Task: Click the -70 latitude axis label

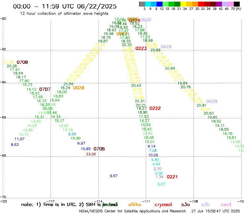Action: point(3,197)
